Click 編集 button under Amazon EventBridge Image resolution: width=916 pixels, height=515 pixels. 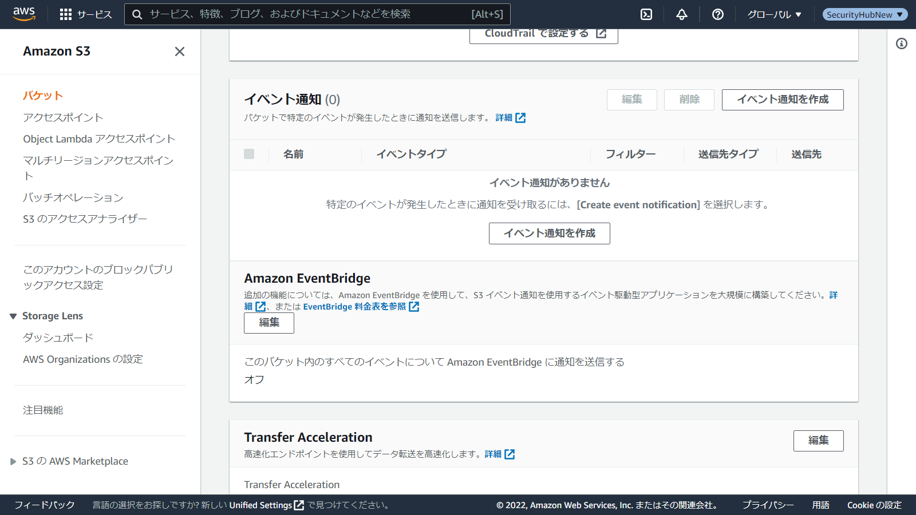[x=269, y=323]
